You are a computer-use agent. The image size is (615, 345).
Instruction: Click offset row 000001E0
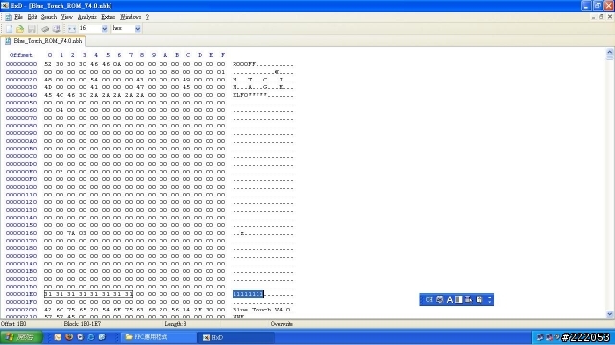21,294
